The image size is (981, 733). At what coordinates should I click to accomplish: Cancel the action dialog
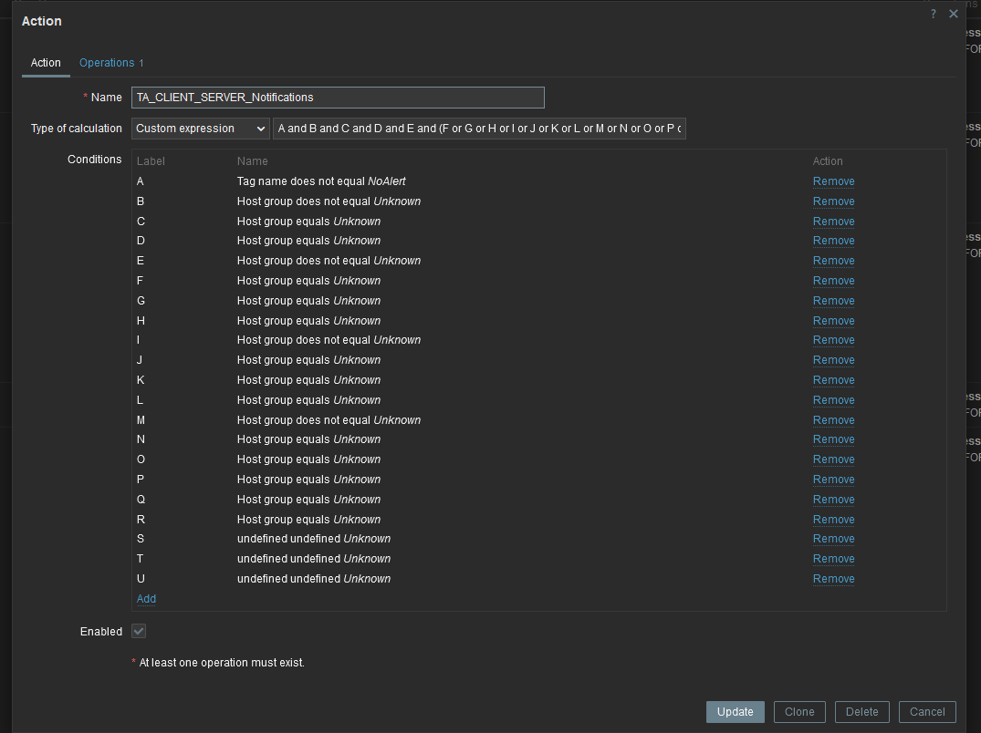927,712
